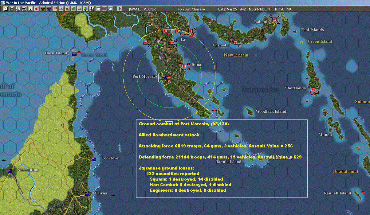Select Japanese flag on coast west of Lae
The image size is (370, 215).
coord(145,43)
